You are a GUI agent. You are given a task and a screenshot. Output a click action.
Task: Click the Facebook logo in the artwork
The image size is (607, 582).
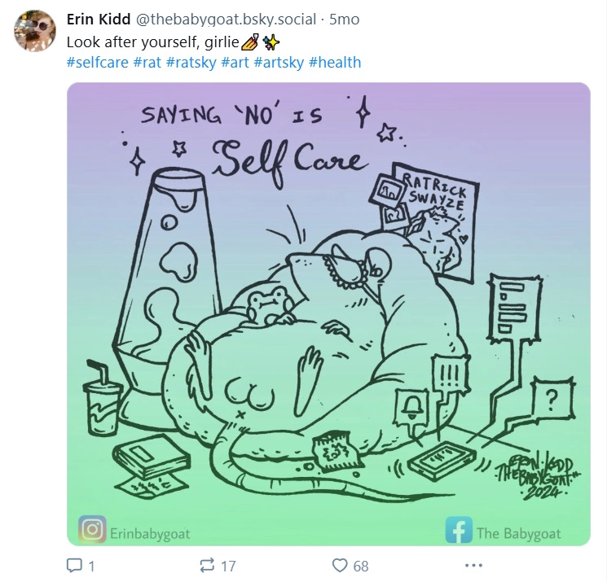(x=459, y=530)
